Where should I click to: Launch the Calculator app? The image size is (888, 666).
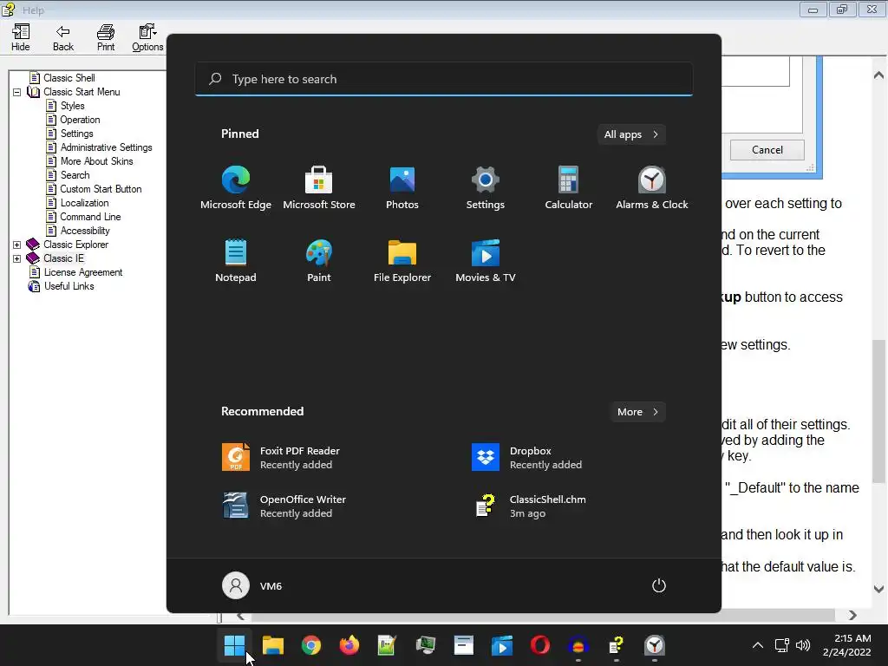pyautogui.click(x=569, y=188)
